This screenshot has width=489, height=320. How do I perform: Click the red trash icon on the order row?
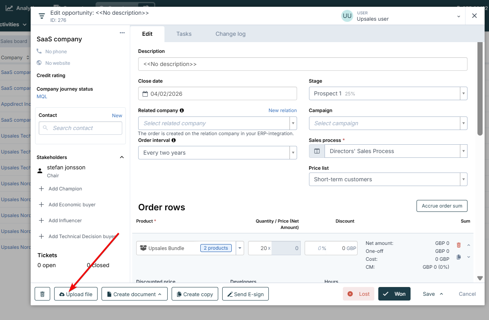459,245
